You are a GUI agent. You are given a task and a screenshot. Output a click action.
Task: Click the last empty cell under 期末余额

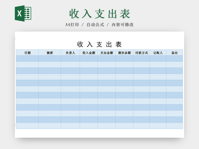pyautogui.click(x=124, y=126)
